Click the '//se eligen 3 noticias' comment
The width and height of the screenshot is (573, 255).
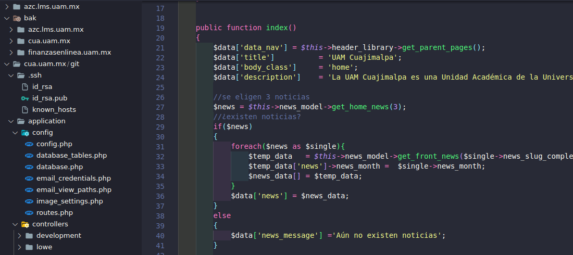(x=261, y=97)
